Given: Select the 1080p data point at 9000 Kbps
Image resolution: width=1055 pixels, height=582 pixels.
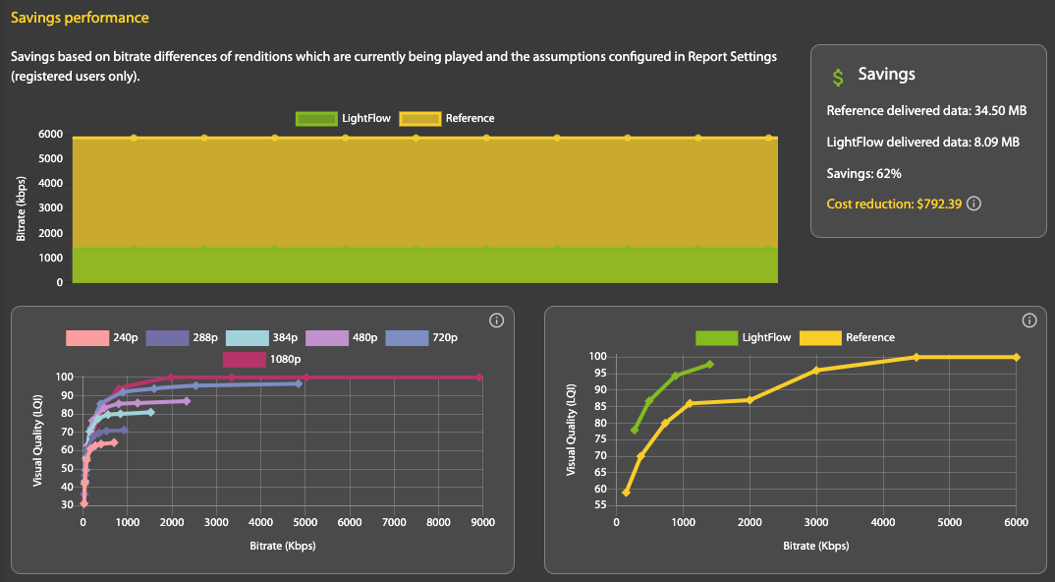Looking at the screenshot, I should (x=479, y=378).
